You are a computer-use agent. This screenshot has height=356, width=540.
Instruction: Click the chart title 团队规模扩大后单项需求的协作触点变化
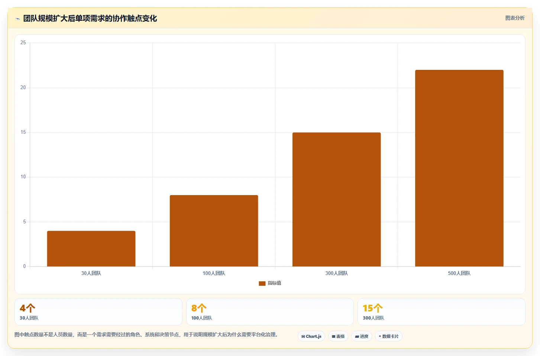[90, 19]
